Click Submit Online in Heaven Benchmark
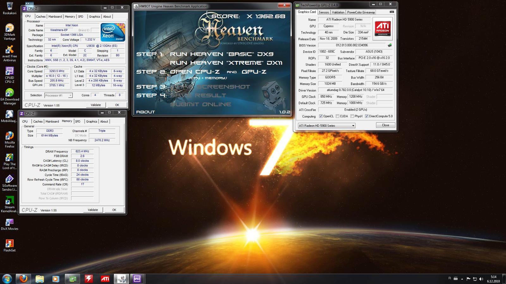 201,104
